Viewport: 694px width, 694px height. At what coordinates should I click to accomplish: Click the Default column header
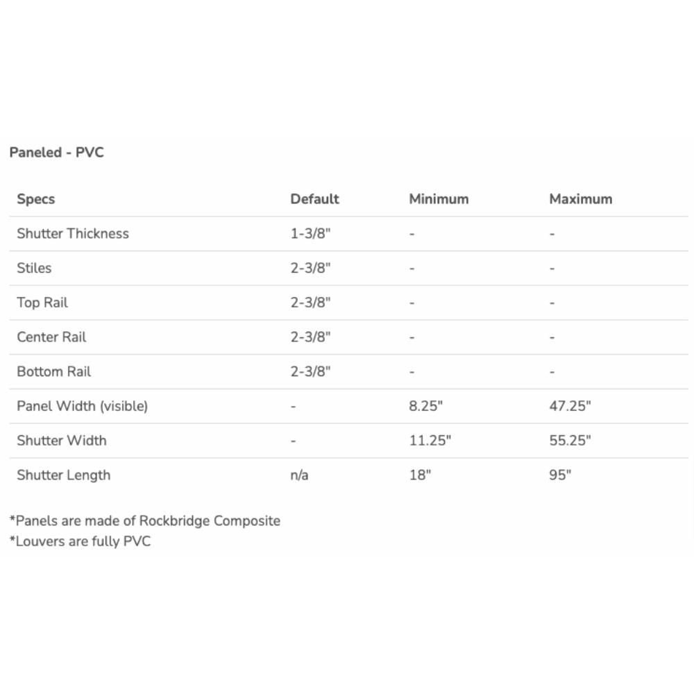tap(314, 199)
